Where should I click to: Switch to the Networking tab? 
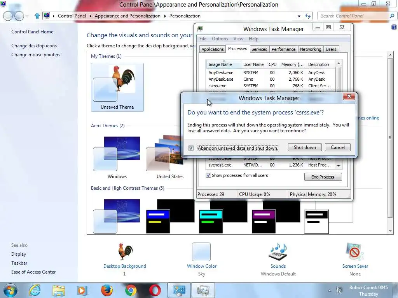pyautogui.click(x=311, y=49)
